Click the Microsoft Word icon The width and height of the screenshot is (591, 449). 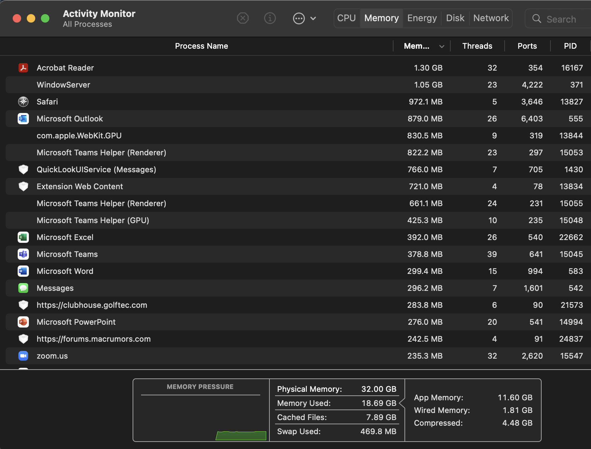click(23, 271)
